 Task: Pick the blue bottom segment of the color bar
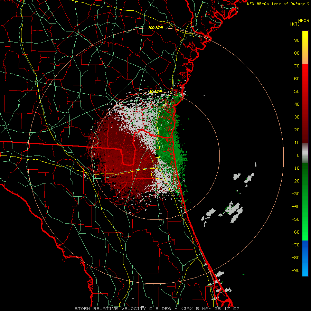coord(305,258)
